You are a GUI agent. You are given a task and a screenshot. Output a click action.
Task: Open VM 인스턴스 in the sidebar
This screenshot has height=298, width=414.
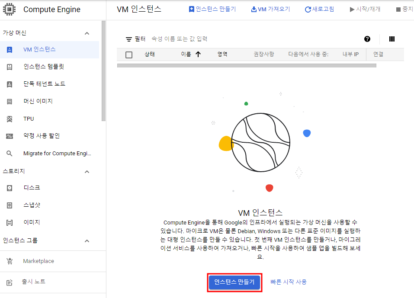[49, 50]
